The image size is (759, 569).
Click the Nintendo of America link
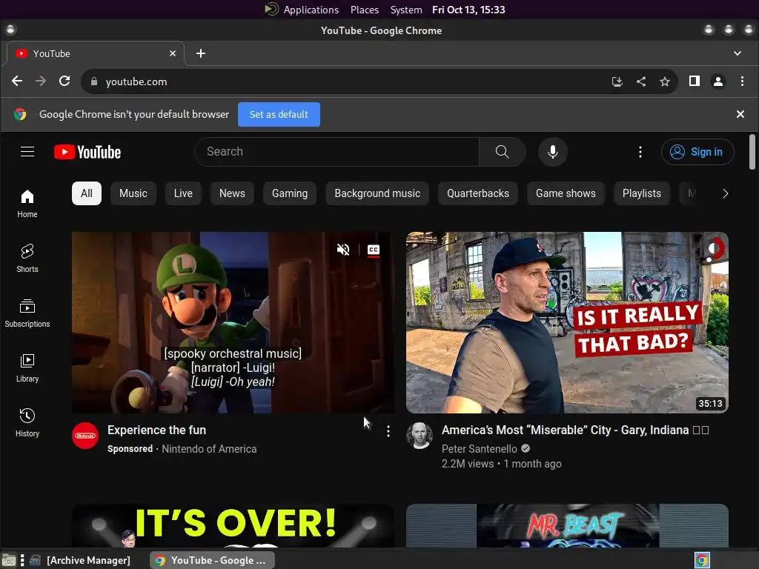209,449
